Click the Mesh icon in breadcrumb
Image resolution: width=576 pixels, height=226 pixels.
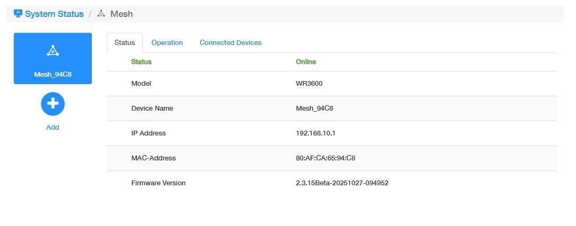(x=101, y=14)
